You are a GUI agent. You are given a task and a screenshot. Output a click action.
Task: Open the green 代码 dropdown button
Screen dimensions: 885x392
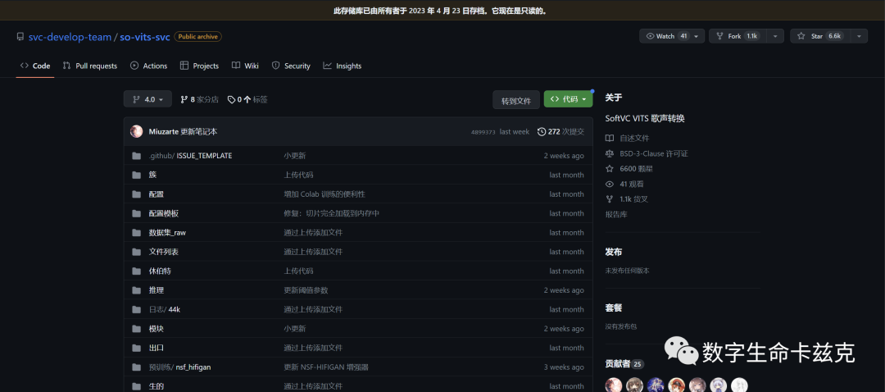point(568,99)
